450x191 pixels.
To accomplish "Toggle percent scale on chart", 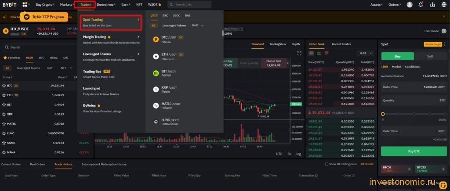I will 289,154.
